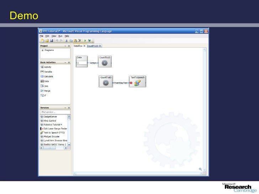Click the gear icon of the upper CountTo10 block
The height and width of the screenshot is (194, 259).
point(105,63)
